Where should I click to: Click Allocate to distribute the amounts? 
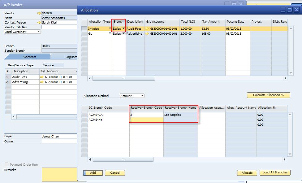click(247, 172)
